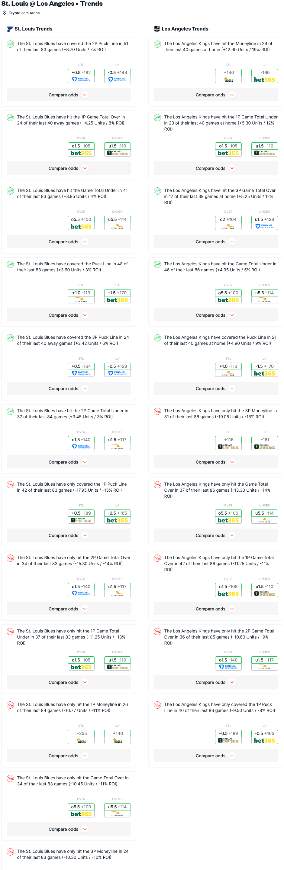The width and height of the screenshot is (284, 870).
Task: Click the St. Louis @ Los Angeles Trends heading
Action: pos(52,4)
